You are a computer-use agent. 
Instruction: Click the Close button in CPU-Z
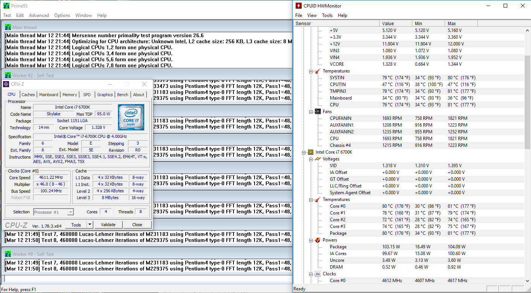coord(137,225)
